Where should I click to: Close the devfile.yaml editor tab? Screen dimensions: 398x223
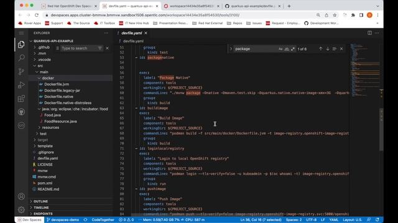(x=146, y=33)
